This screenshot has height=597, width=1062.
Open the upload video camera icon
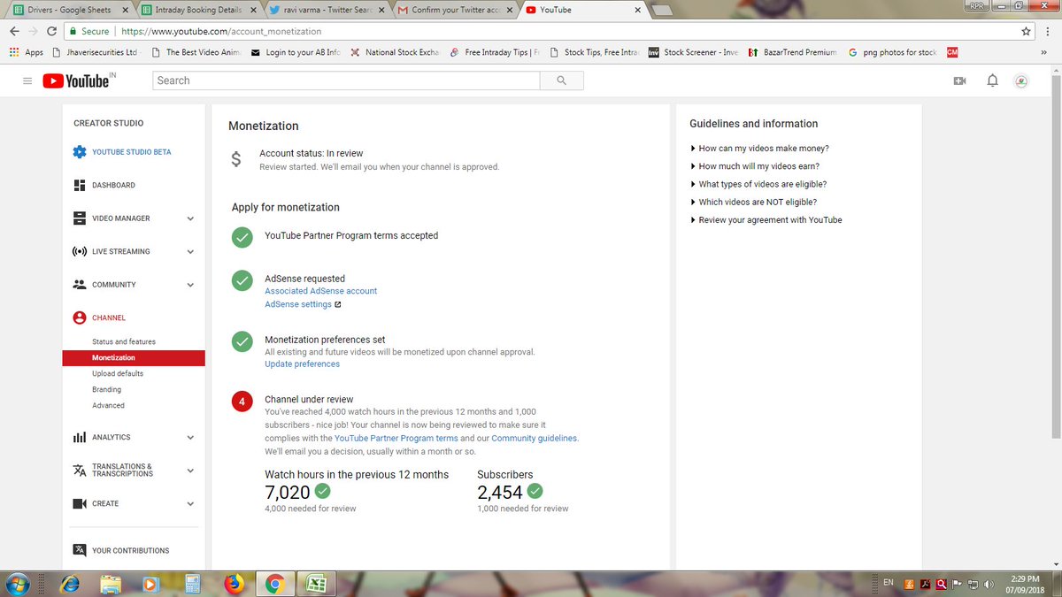pos(959,80)
